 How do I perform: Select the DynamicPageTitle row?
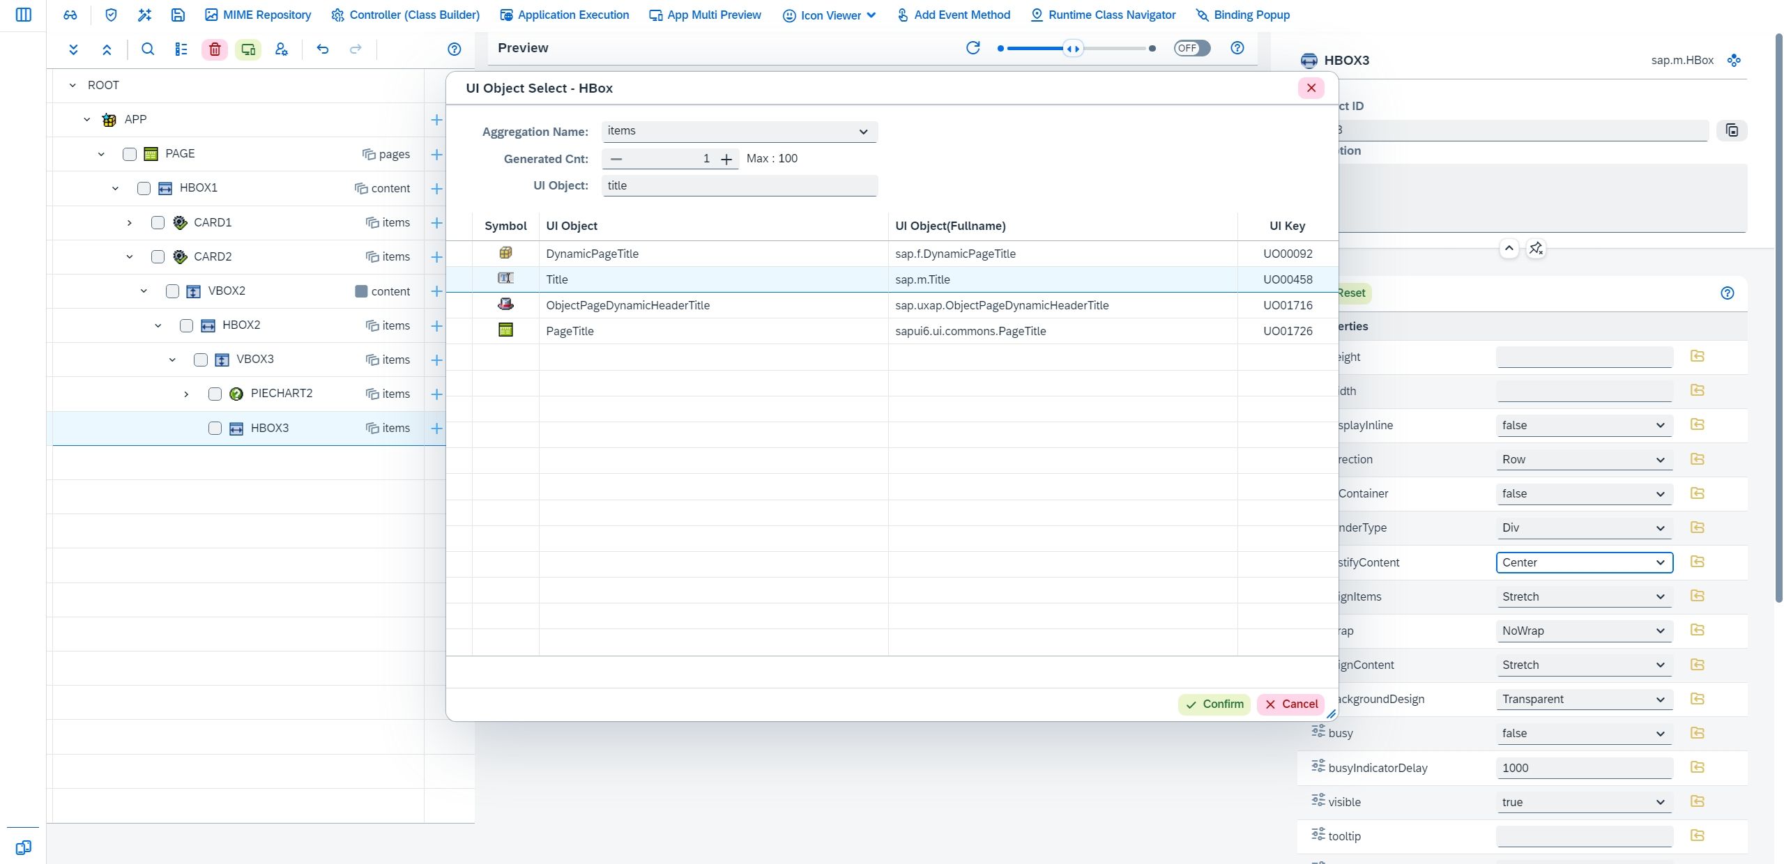892,254
